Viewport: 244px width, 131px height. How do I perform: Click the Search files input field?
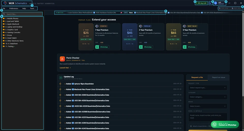click(x=22, y=14)
